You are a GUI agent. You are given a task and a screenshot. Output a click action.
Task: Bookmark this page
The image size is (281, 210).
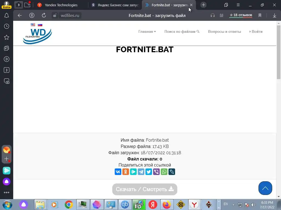coord(260,16)
